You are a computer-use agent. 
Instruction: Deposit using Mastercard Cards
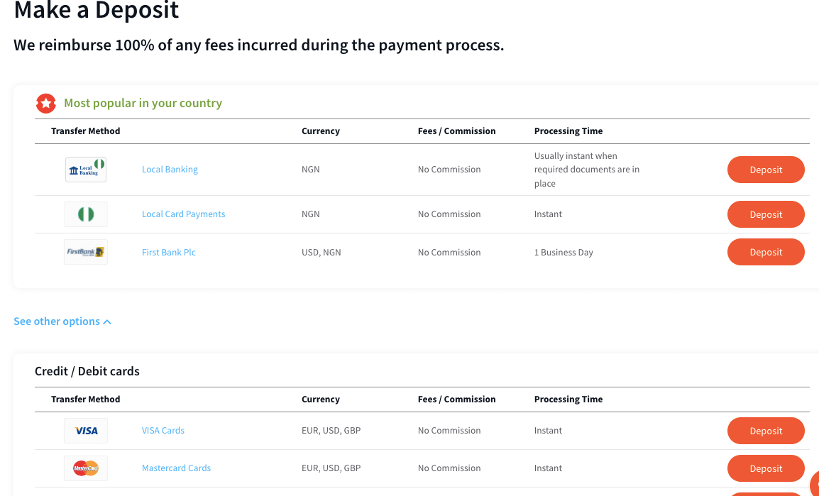click(x=766, y=468)
